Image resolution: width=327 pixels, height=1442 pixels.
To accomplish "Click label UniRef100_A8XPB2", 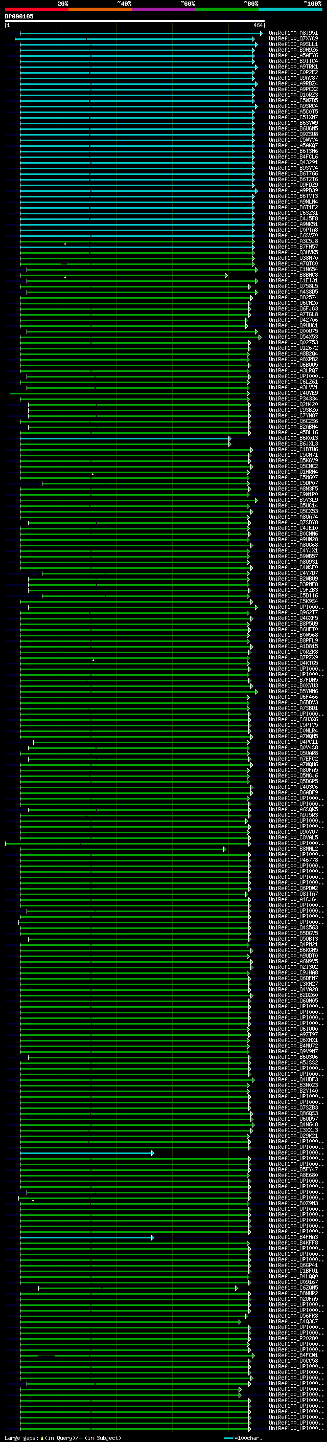I will pos(293,359).
